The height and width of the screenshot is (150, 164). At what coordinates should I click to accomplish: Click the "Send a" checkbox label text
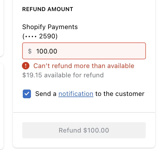coord(46,94)
